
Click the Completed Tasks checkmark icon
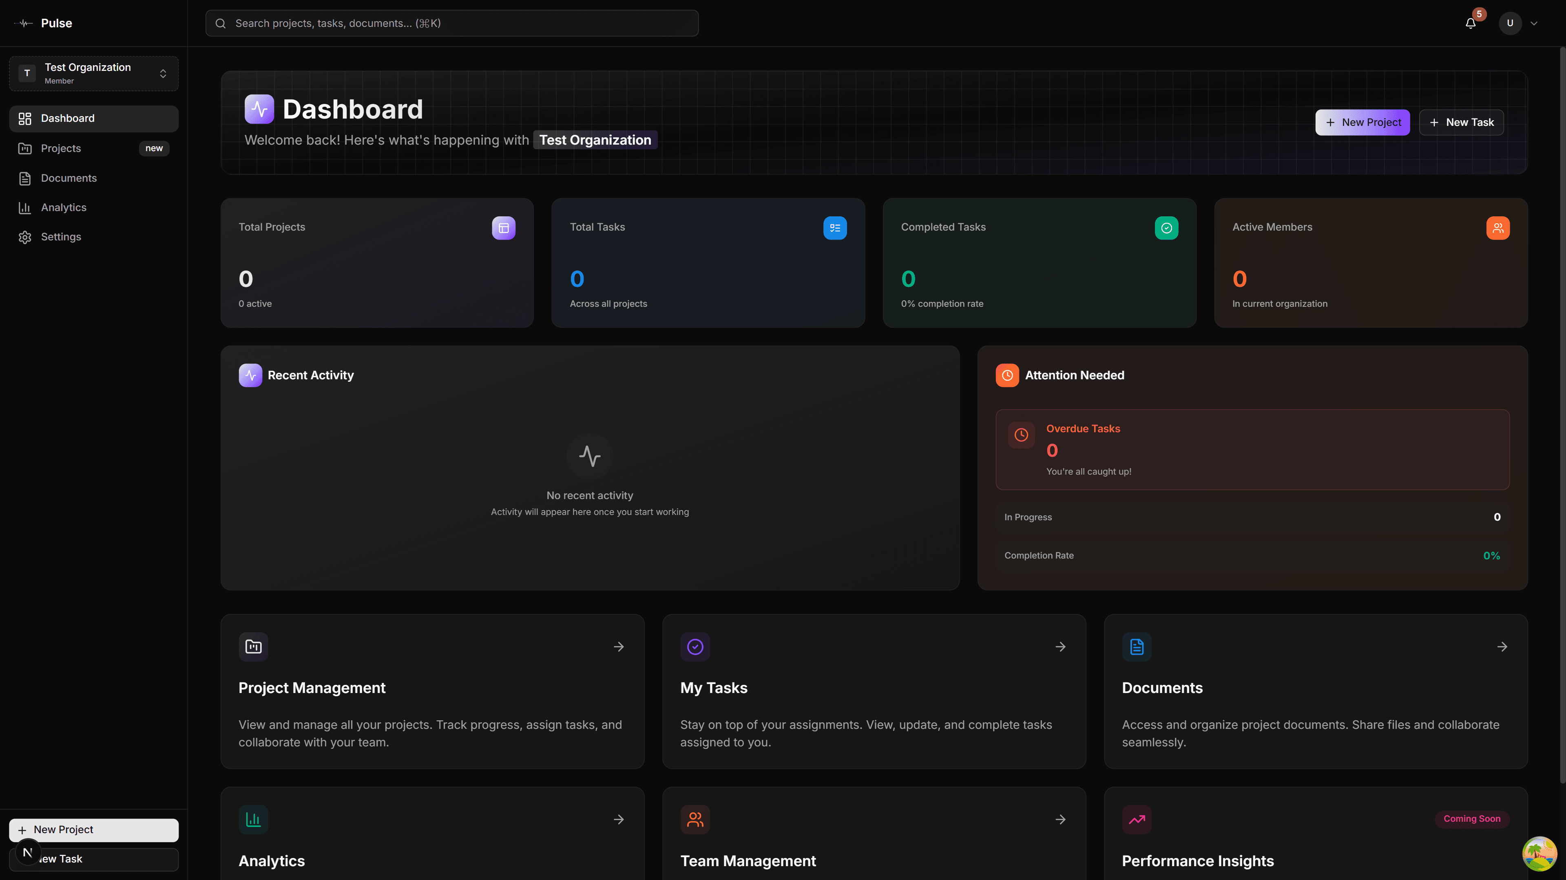[1166, 228]
